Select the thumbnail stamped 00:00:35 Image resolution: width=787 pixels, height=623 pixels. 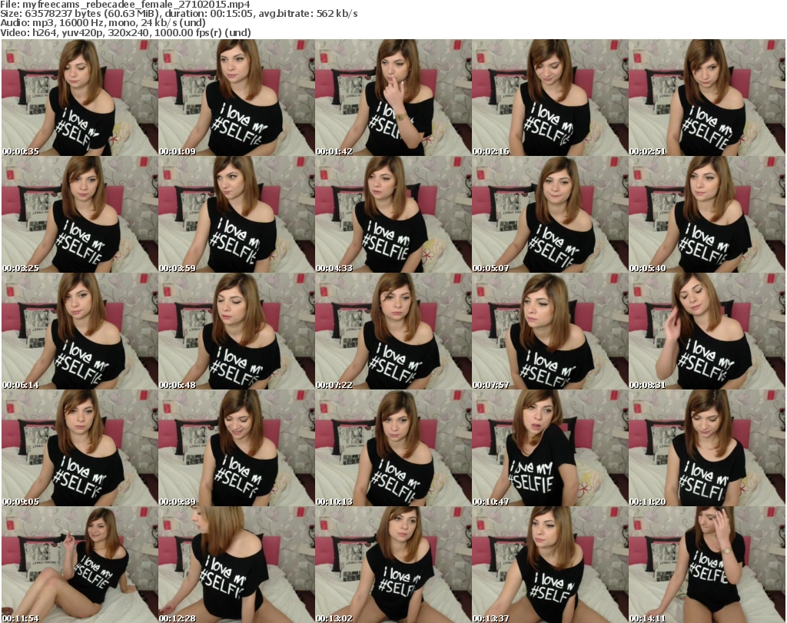[x=79, y=98]
